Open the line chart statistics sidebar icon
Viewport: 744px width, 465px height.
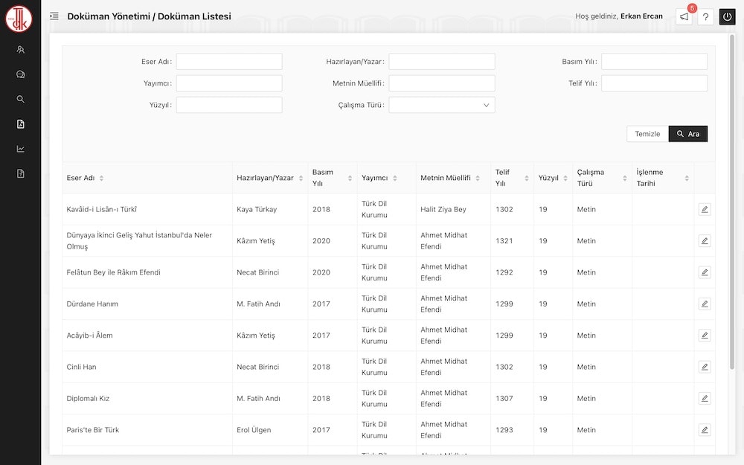(x=20, y=149)
